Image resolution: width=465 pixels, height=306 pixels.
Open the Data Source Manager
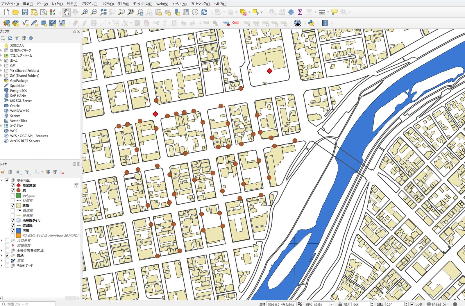[6, 23]
